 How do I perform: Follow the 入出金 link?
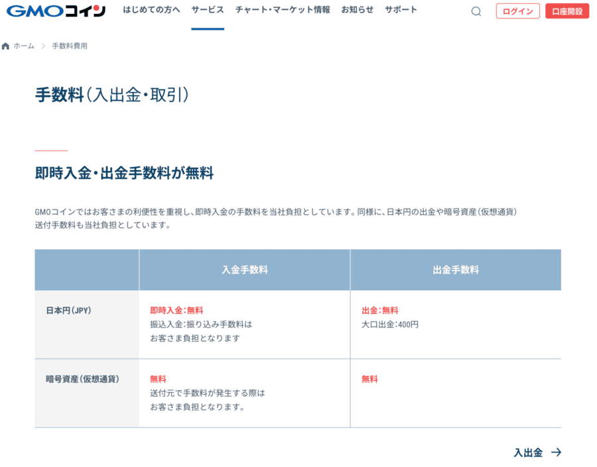point(528,452)
